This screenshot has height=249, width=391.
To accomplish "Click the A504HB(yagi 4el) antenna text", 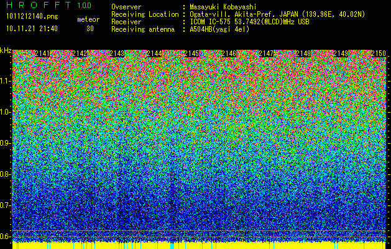I will (x=219, y=29).
